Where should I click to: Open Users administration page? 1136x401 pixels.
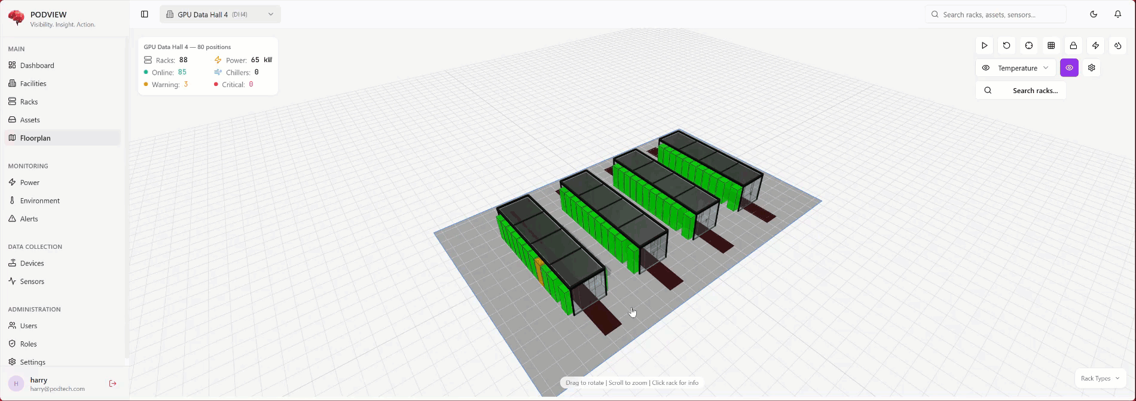coord(62,326)
